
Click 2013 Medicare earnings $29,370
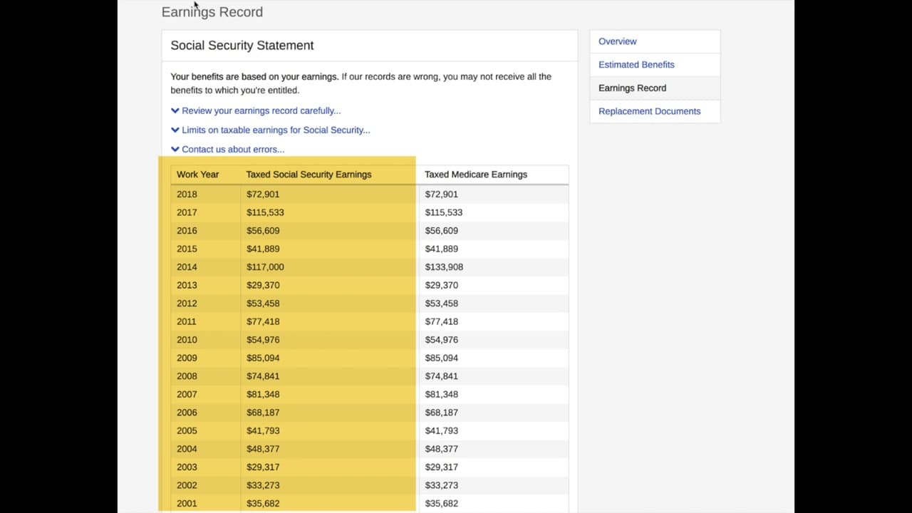tap(442, 285)
